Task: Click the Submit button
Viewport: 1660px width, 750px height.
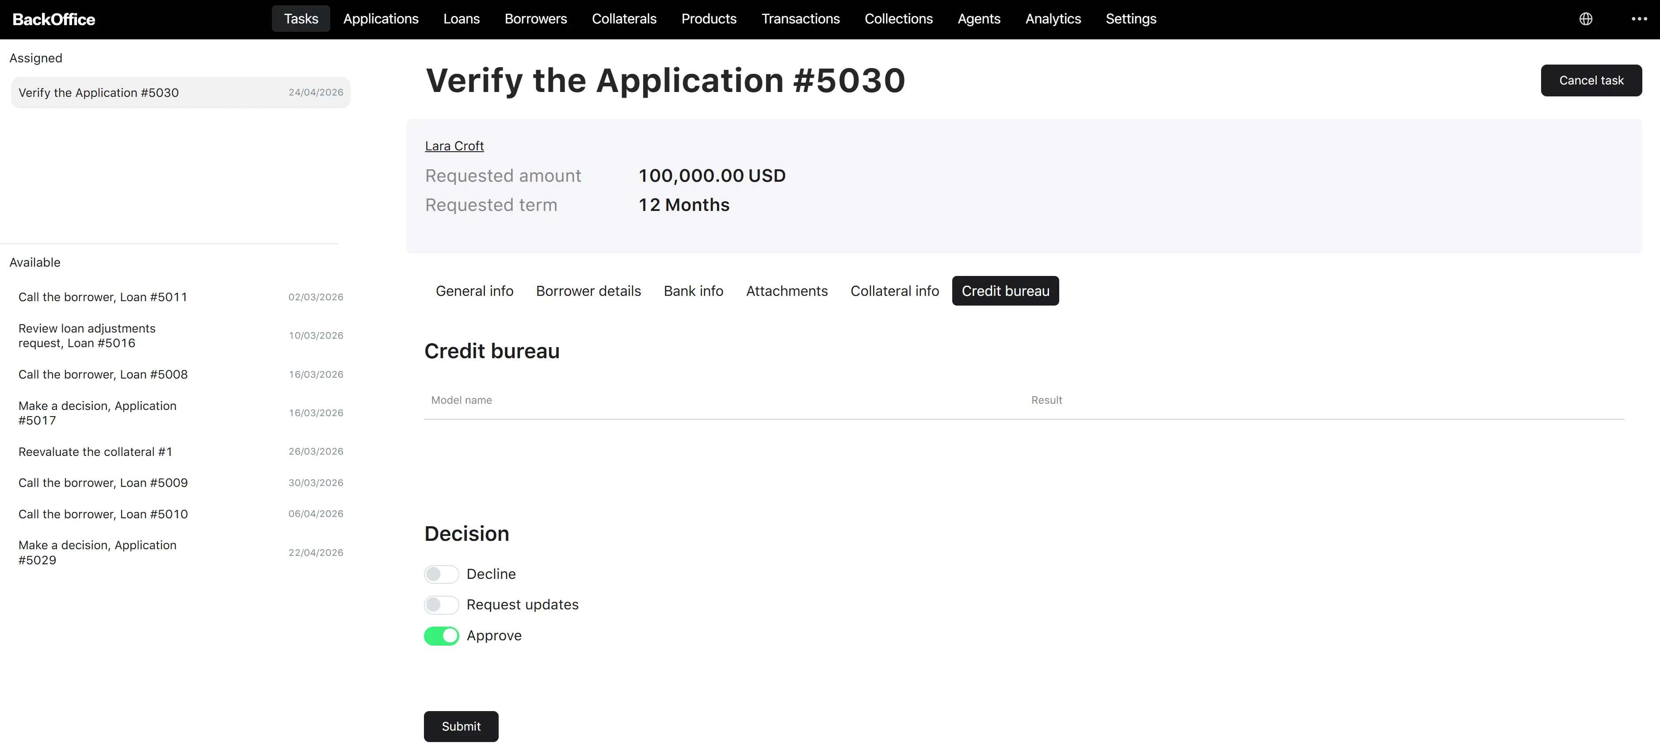Action: [x=461, y=726]
